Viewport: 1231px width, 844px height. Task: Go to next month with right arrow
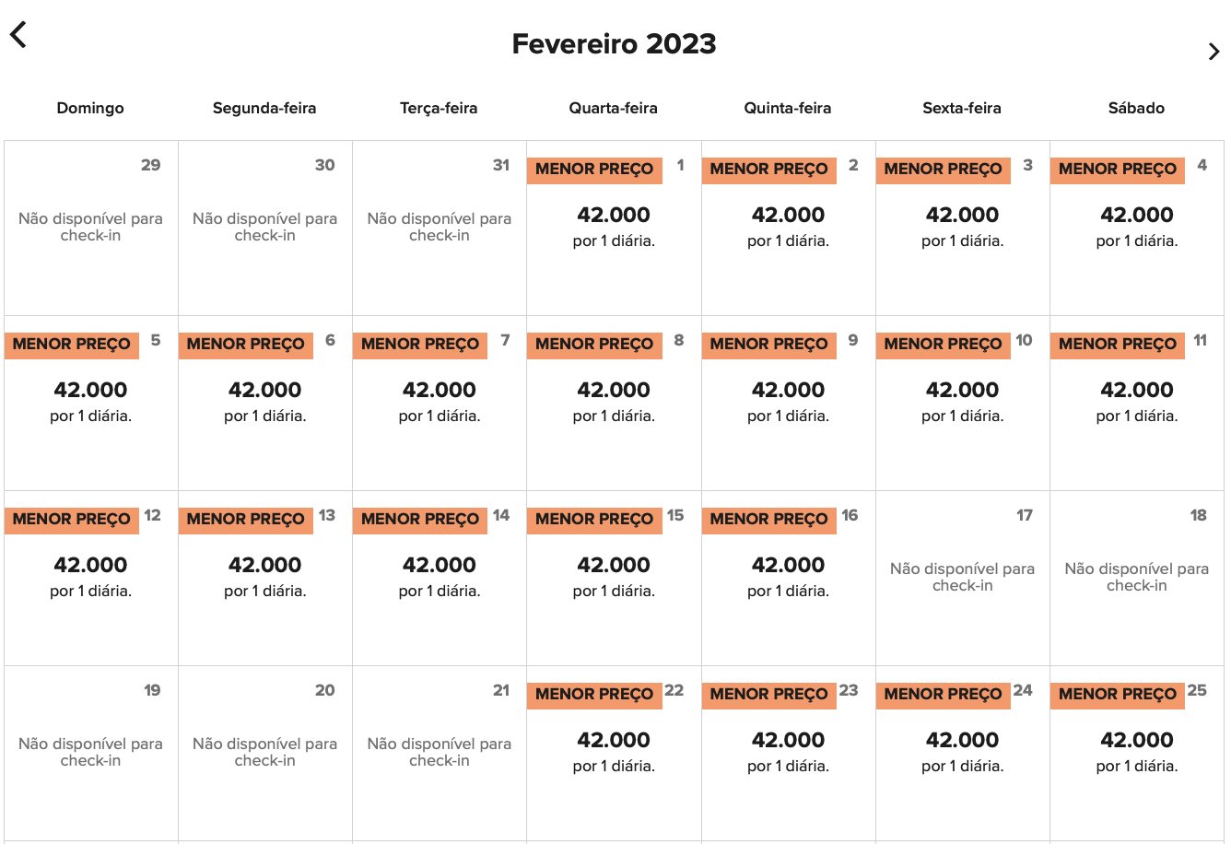1213,52
